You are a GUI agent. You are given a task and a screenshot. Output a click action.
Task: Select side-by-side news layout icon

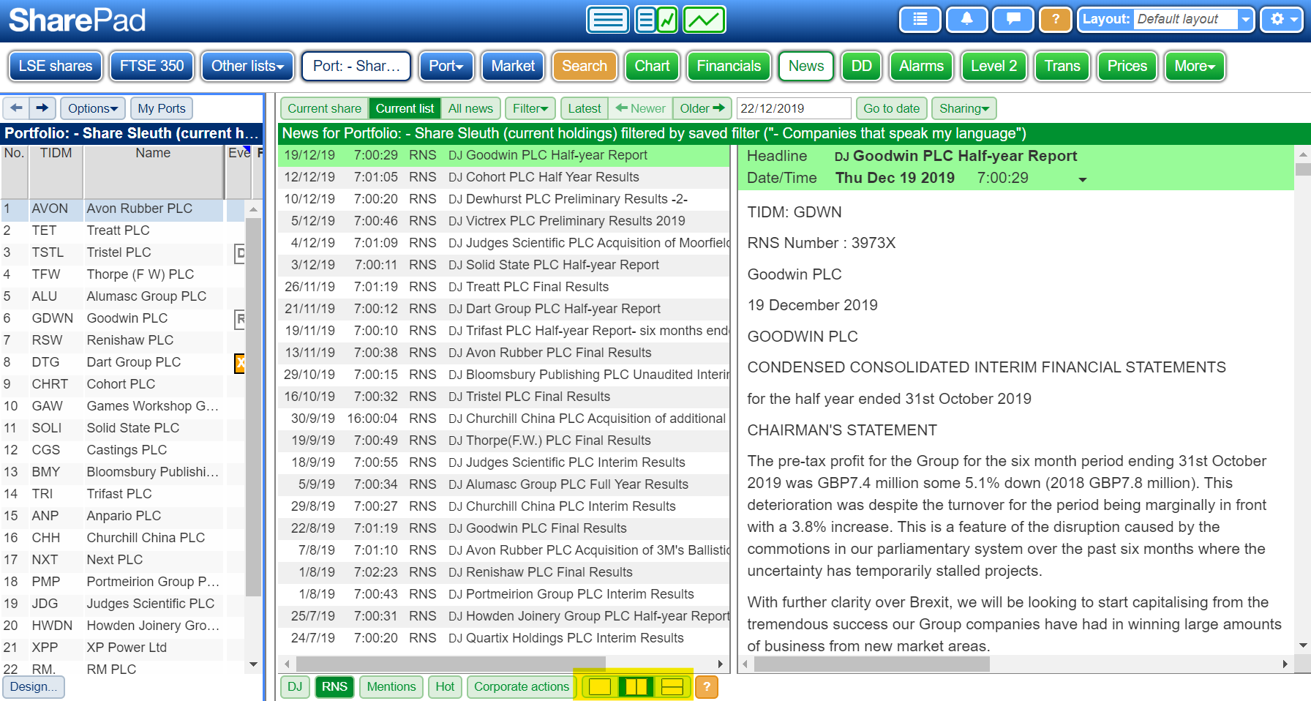point(636,687)
